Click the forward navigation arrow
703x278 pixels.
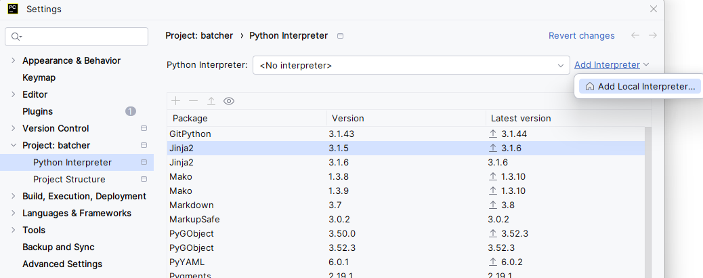[653, 35]
